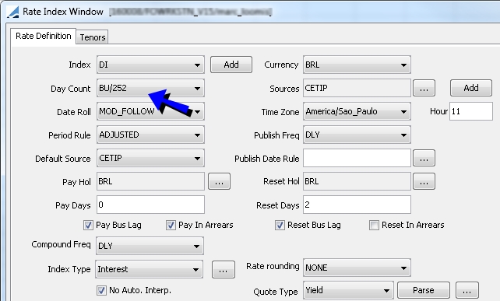Open the Publish Freq dropdown showing DLY
500x301 pixels.
pyautogui.click(x=357, y=135)
